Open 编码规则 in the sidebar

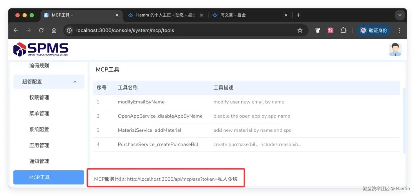[39, 66]
